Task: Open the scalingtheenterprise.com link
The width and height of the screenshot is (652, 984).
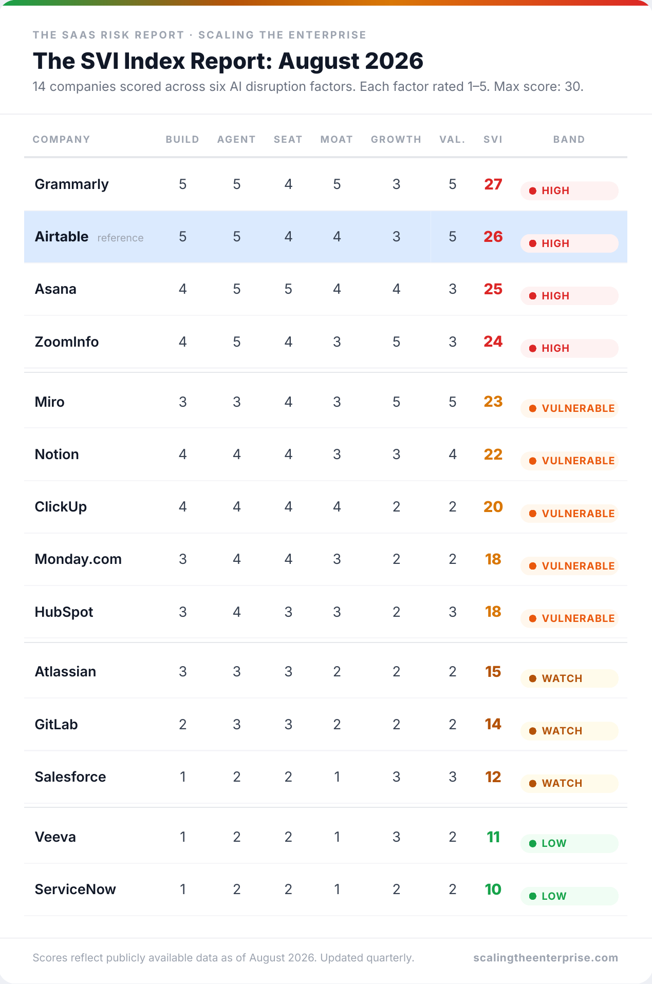Action: click(x=546, y=958)
